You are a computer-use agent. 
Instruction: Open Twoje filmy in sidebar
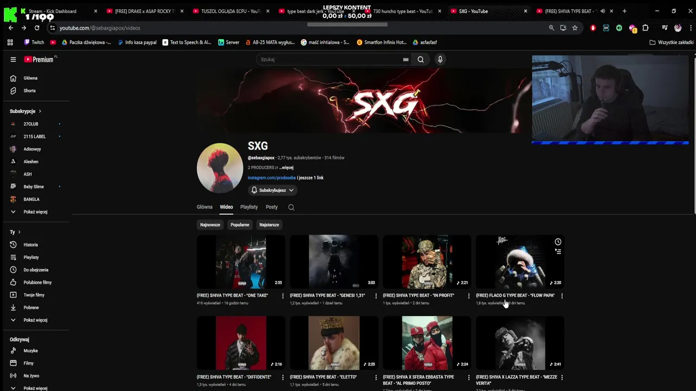click(x=35, y=295)
